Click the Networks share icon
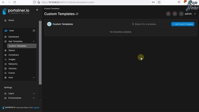Image resolution: width=199 pixels, height=112 pixels. click(x=6, y=64)
